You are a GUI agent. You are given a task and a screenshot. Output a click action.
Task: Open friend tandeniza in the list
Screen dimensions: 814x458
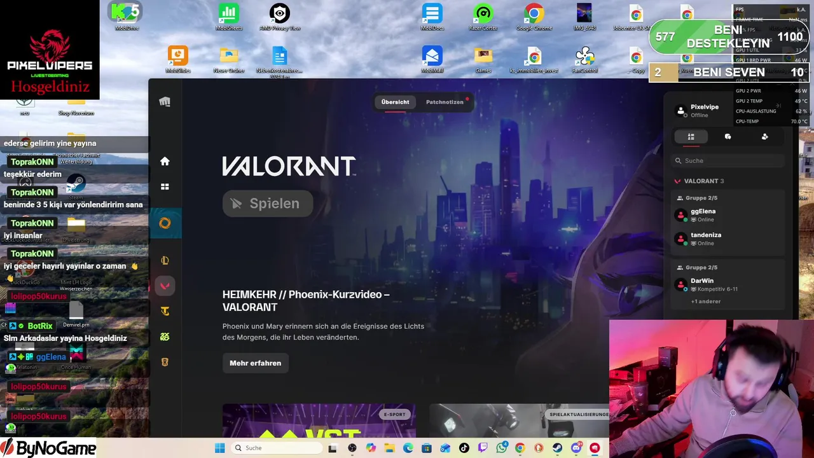coord(728,239)
